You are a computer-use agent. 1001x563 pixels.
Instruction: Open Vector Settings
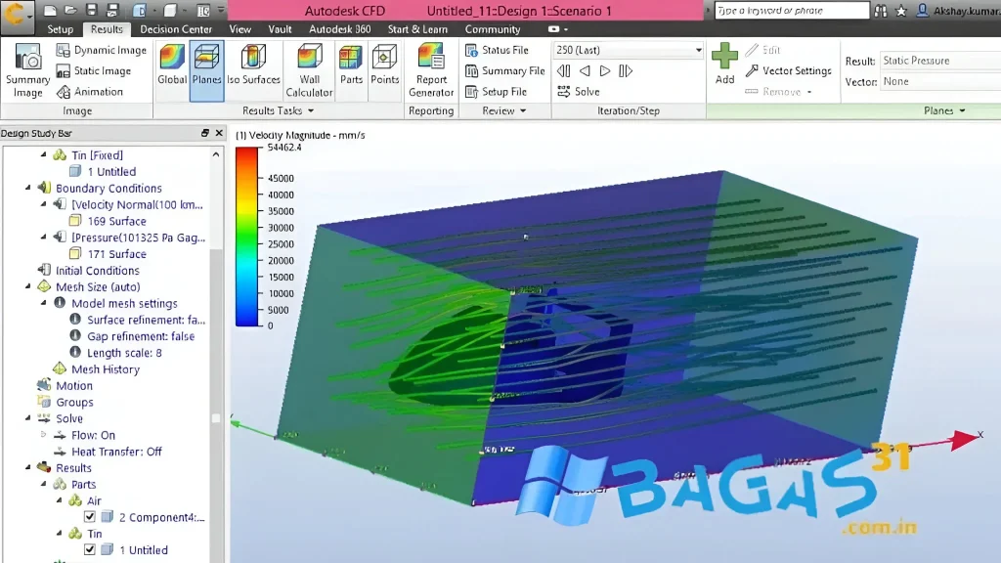789,70
